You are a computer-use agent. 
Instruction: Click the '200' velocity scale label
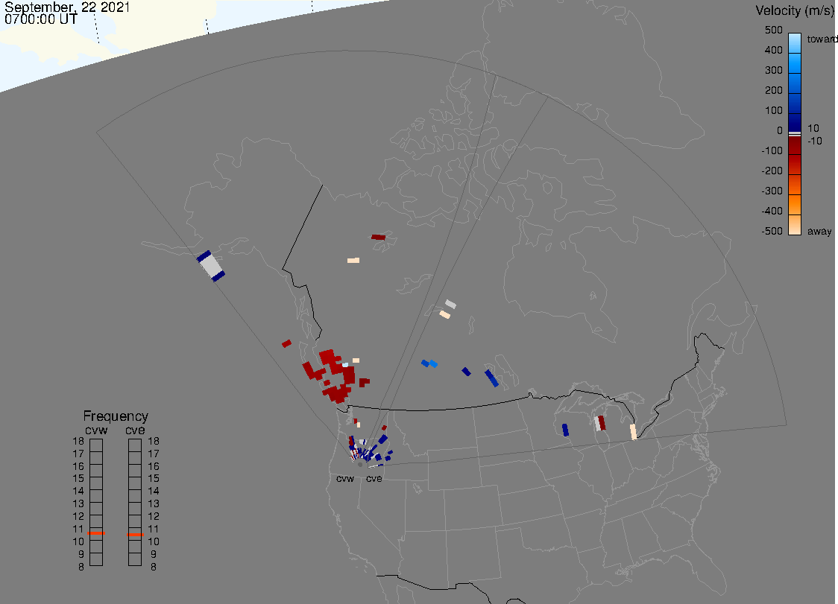click(x=773, y=90)
